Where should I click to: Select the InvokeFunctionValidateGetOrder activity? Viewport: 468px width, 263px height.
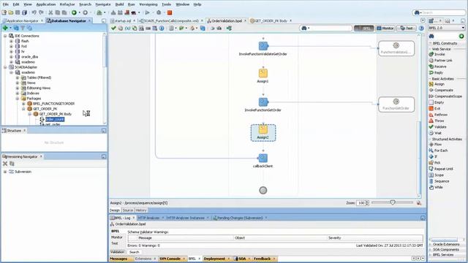263,46
